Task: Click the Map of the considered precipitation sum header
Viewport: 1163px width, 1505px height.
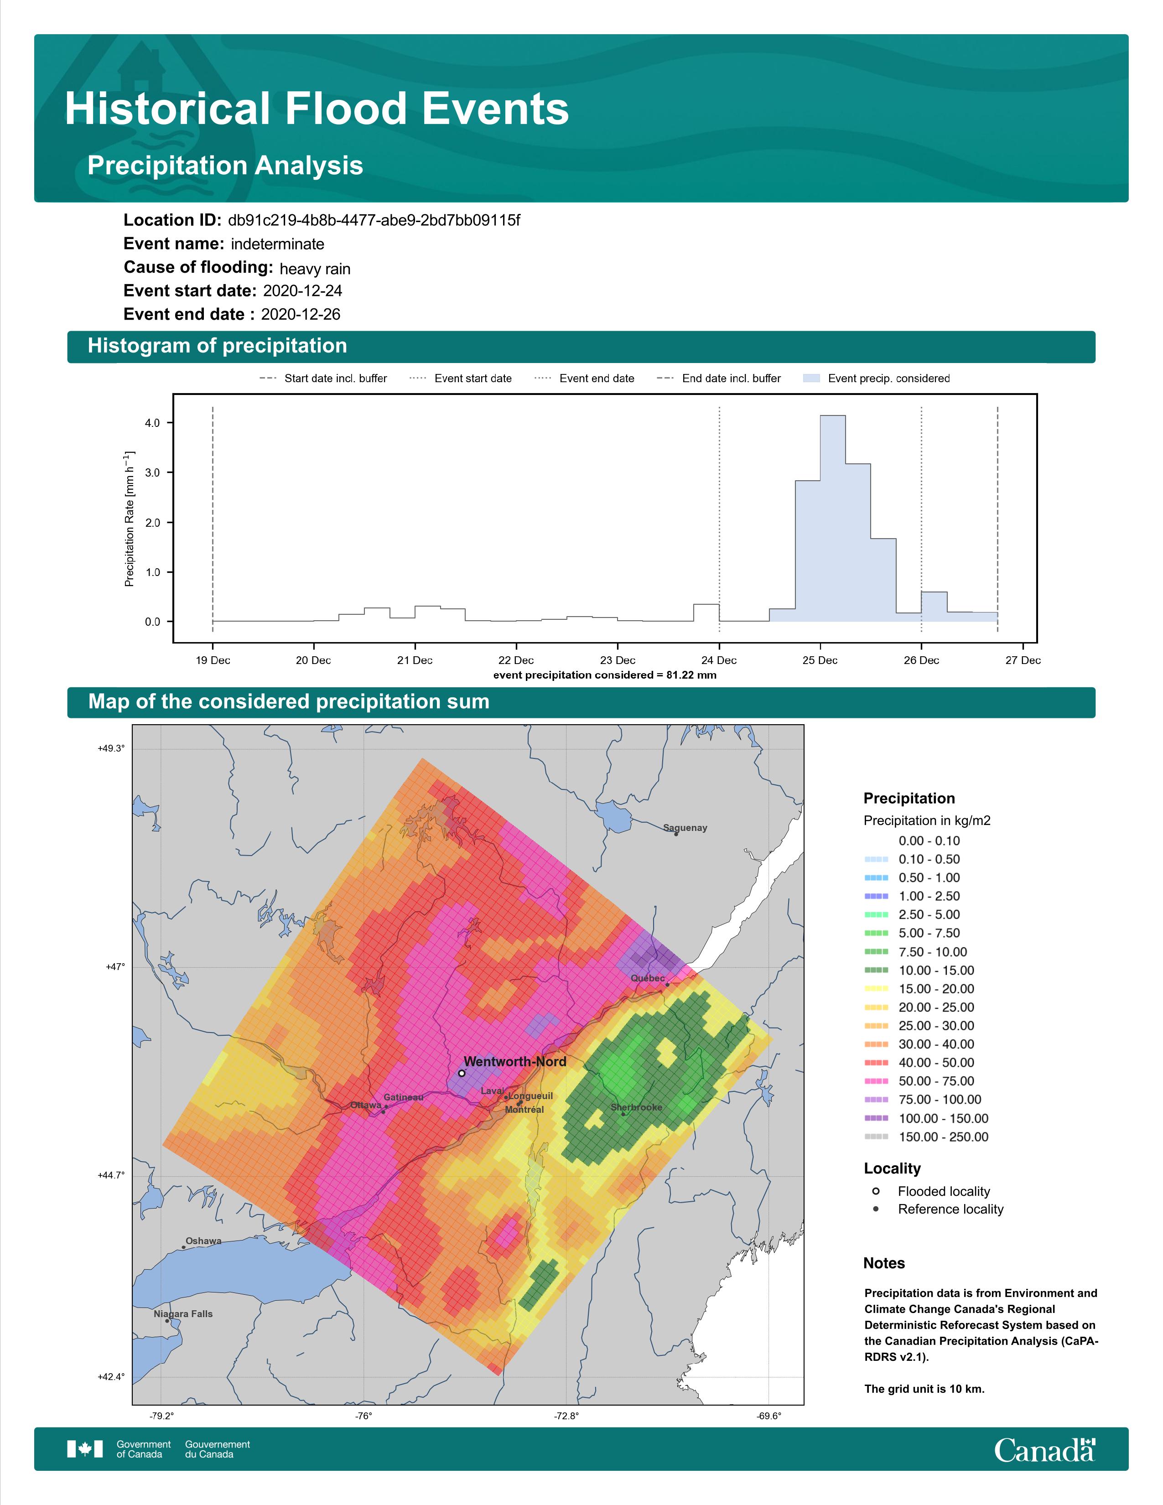Action: coord(289,701)
